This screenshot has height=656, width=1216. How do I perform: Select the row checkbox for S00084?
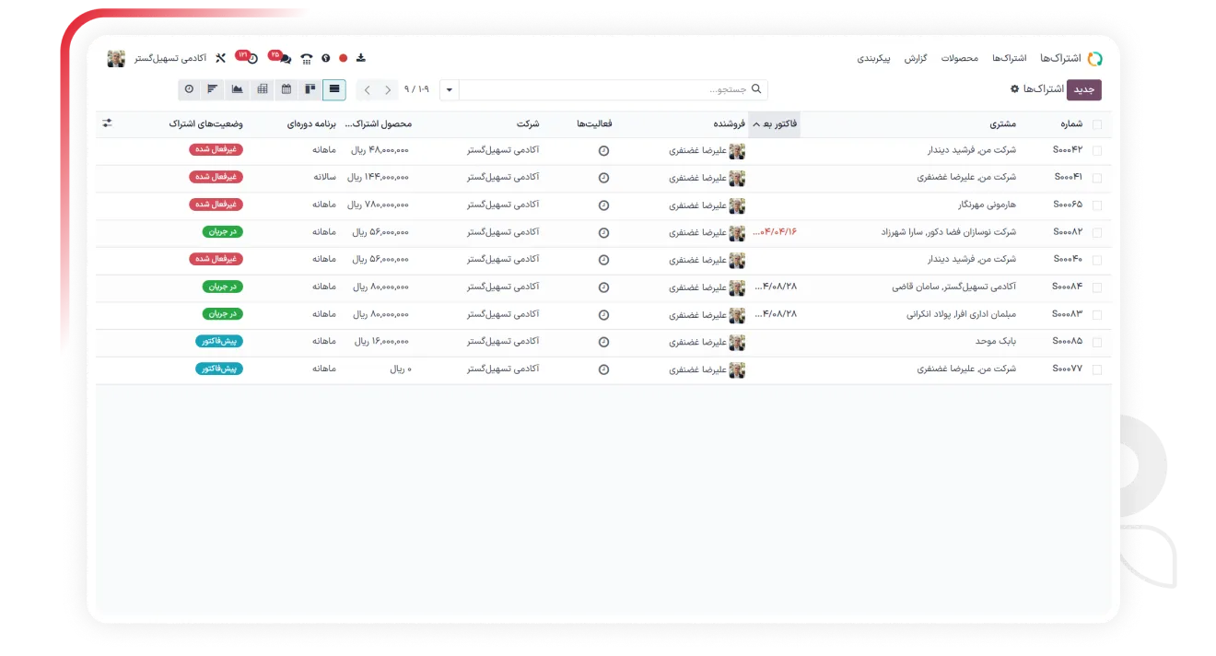point(1096,287)
